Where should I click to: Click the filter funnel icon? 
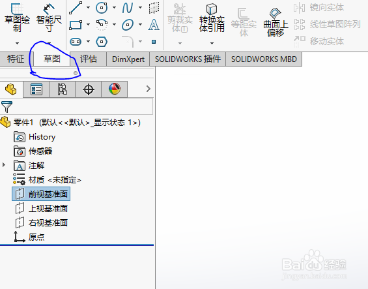7,107
